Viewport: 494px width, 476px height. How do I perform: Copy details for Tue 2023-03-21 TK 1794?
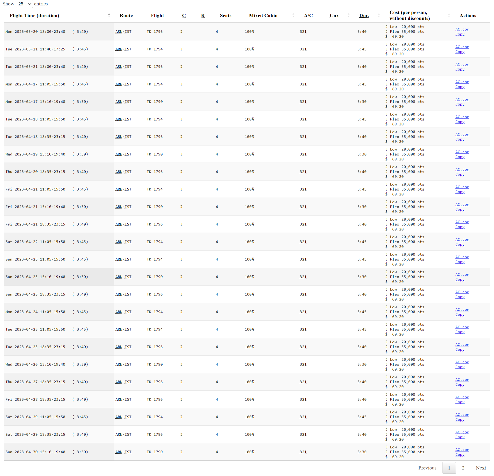(x=460, y=52)
